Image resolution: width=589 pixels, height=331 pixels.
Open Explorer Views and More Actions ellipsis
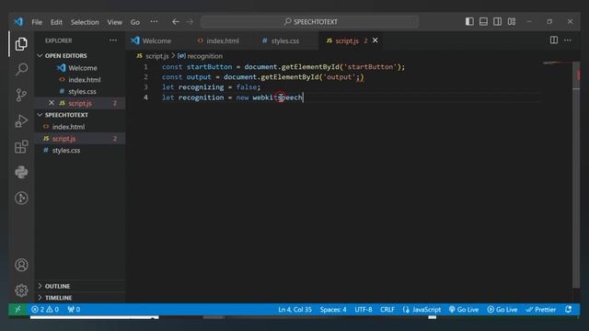click(x=113, y=40)
